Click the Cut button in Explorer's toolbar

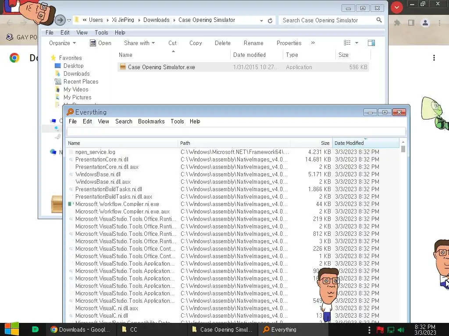pyautogui.click(x=172, y=43)
